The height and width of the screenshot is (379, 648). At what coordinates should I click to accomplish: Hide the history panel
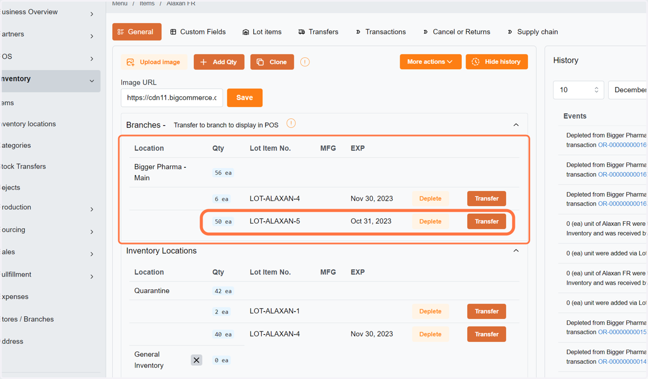pyautogui.click(x=497, y=62)
